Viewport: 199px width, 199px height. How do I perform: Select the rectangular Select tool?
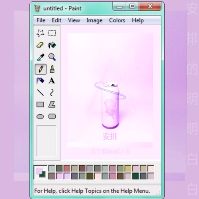[x=52, y=33]
